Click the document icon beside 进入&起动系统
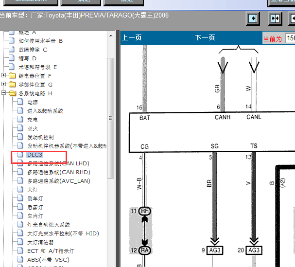This screenshot has width=295, height=267. point(20,110)
